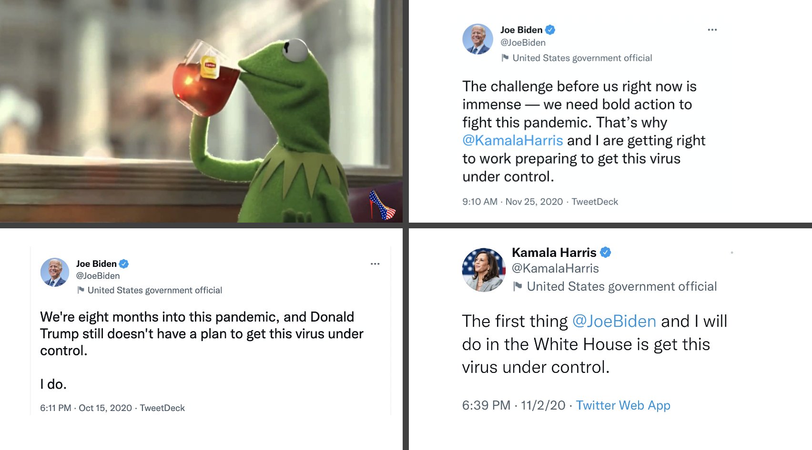Click the verified badge in the Nov 25 Biden tweet
The image size is (812, 450).
click(x=550, y=30)
